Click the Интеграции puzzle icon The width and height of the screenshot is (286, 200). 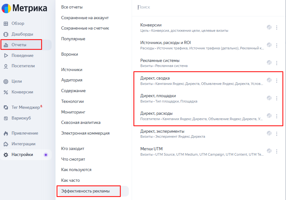(x=6, y=144)
